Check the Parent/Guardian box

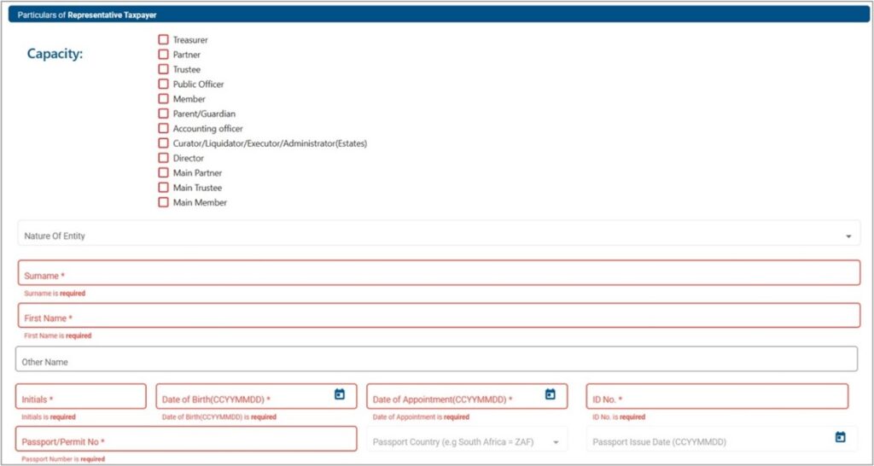pyautogui.click(x=163, y=114)
